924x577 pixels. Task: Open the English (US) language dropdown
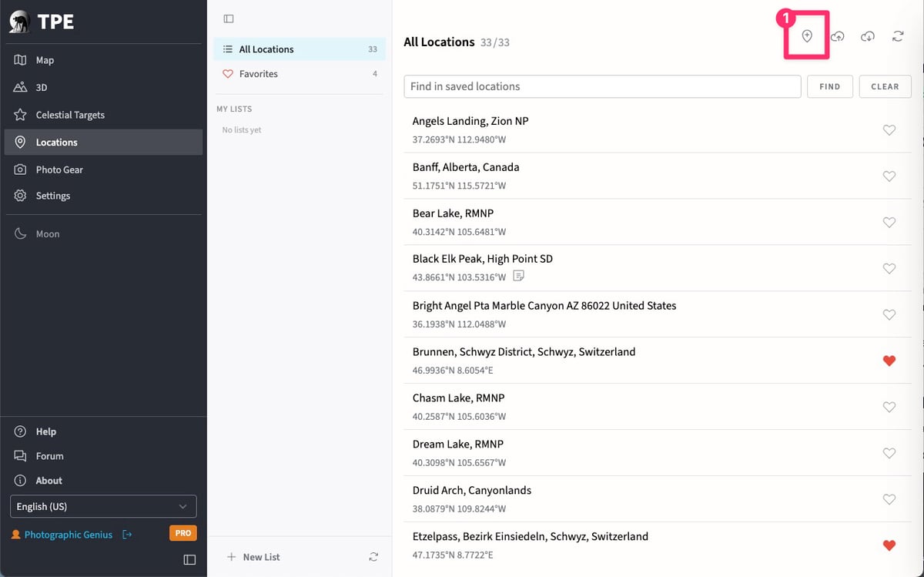click(103, 506)
